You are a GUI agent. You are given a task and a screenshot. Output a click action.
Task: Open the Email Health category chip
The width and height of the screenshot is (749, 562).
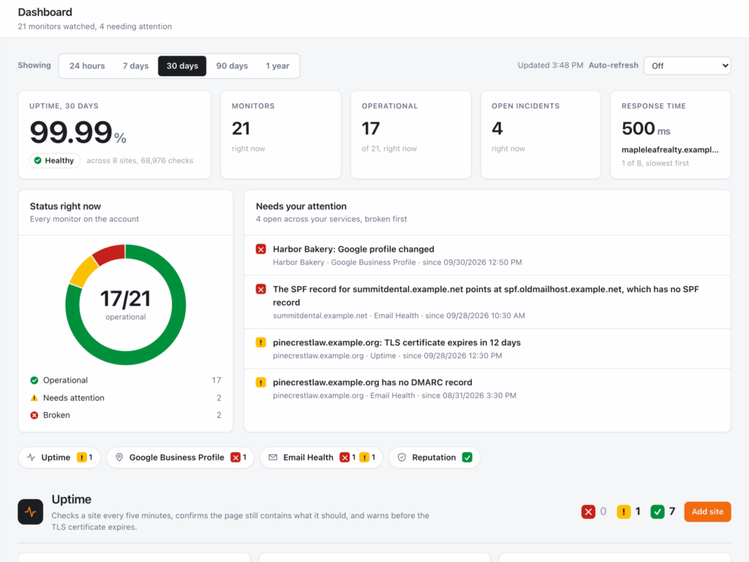322,457
